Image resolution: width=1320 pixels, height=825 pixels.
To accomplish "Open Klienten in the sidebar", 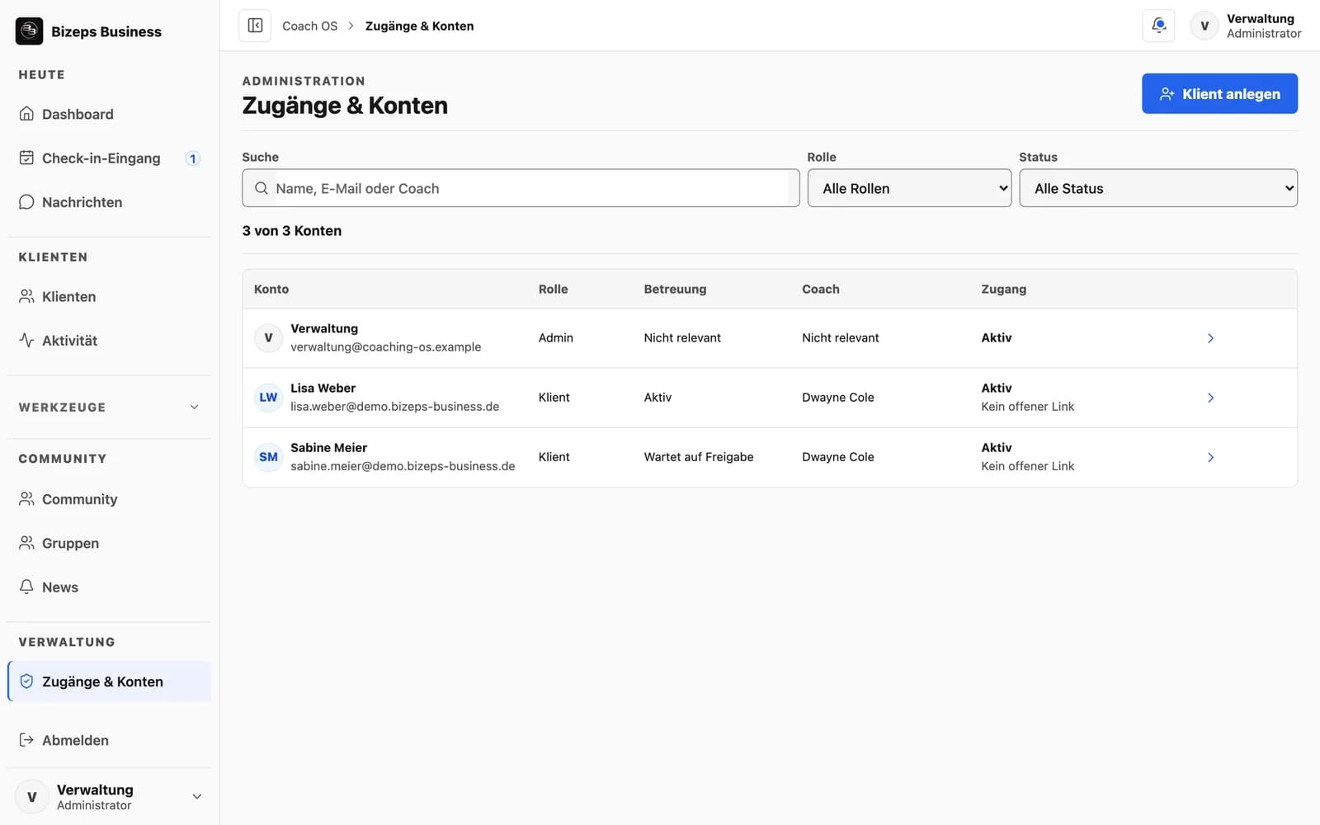I will (109, 296).
